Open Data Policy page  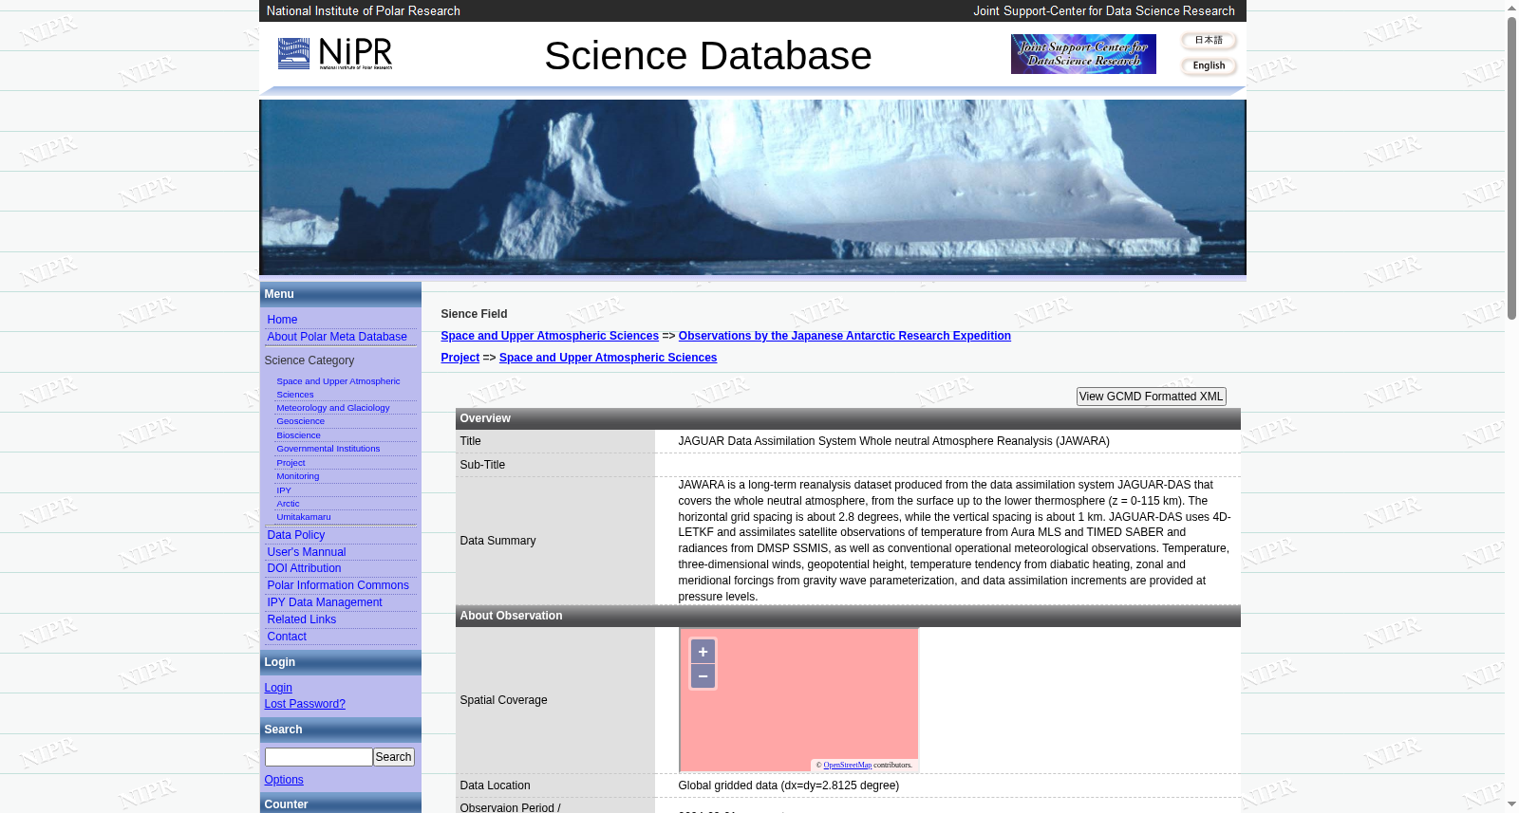click(x=295, y=535)
